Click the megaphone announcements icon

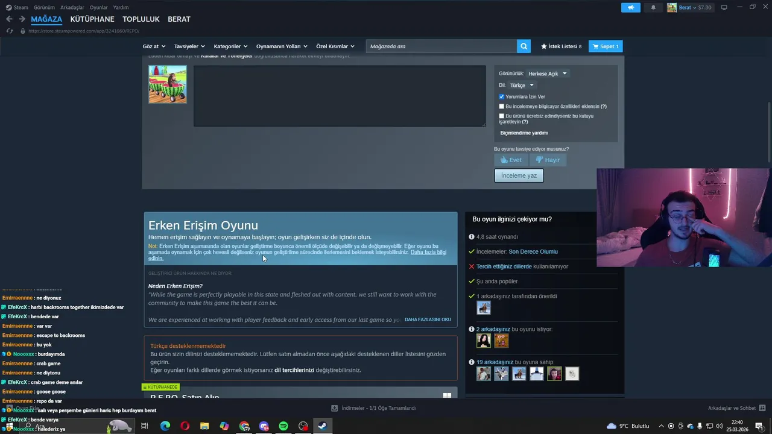tap(630, 8)
